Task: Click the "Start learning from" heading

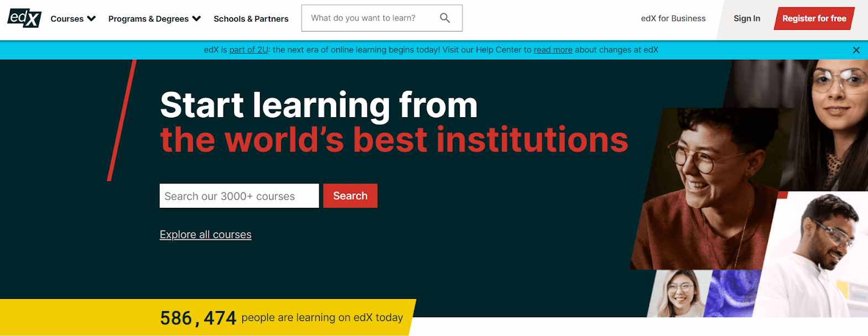Action: 319,105
